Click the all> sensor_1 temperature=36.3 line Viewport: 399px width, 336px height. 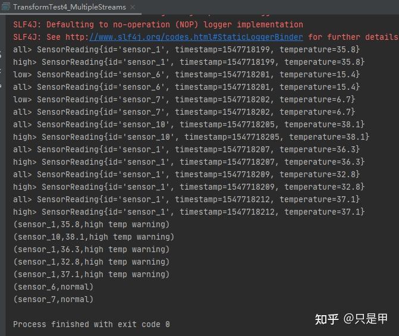tap(186, 149)
